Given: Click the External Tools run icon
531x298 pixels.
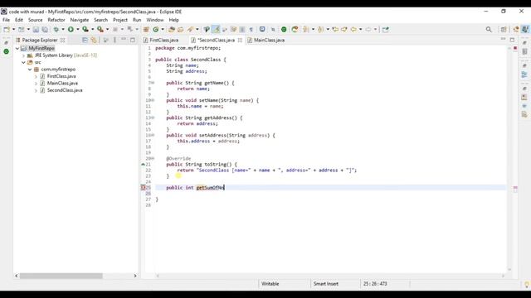Looking at the screenshot, I should (100, 30).
